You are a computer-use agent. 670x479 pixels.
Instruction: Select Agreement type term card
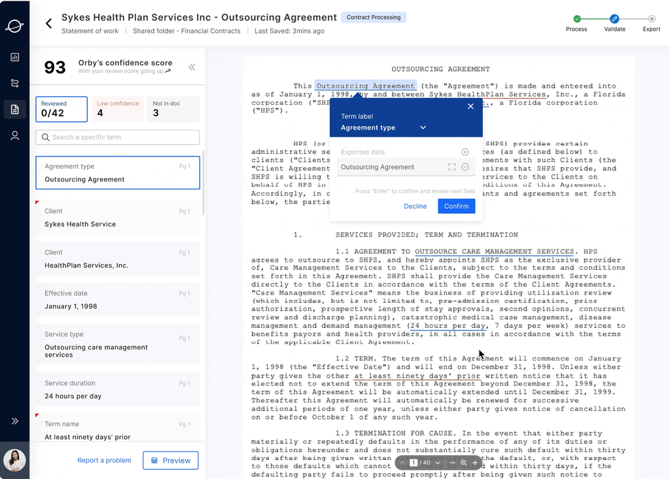[x=118, y=173]
